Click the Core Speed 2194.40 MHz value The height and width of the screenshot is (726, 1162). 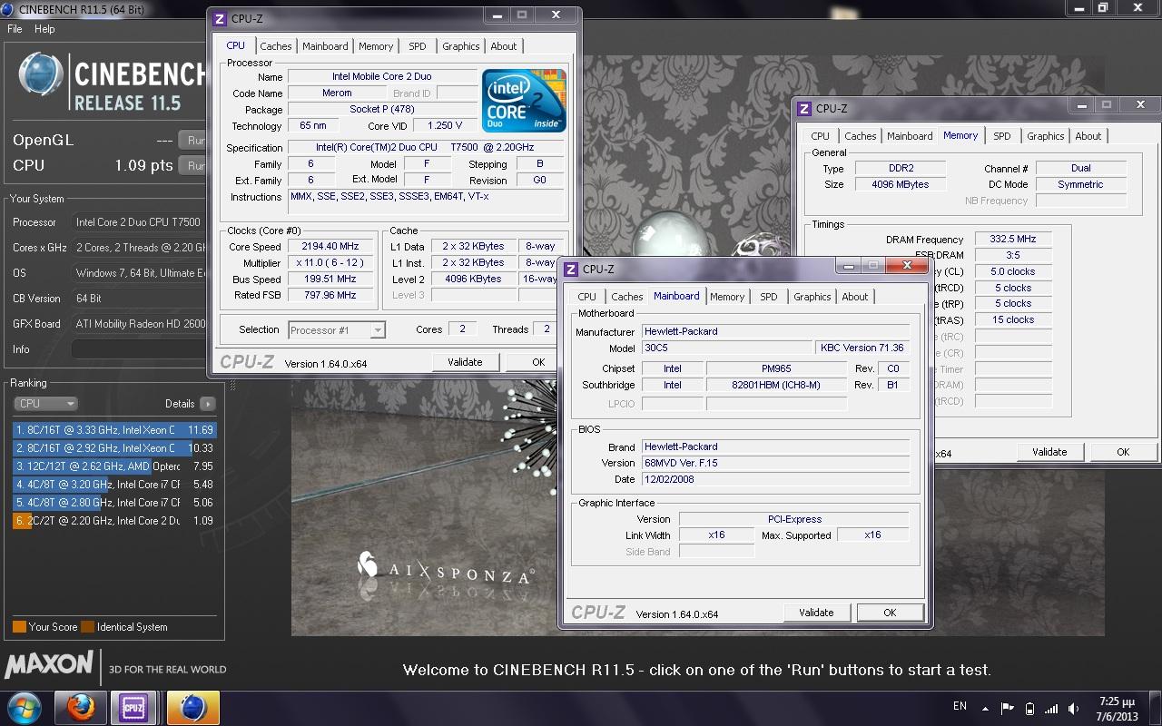pyautogui.click(x=331, y=247)
